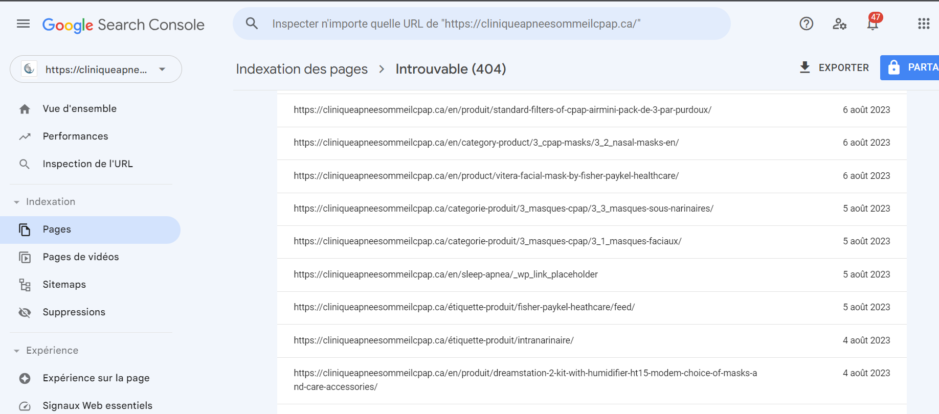Select the vitera-facial-mask URL row
The width and height of the screenshot is (939, 414).
(x=592, y=176)
